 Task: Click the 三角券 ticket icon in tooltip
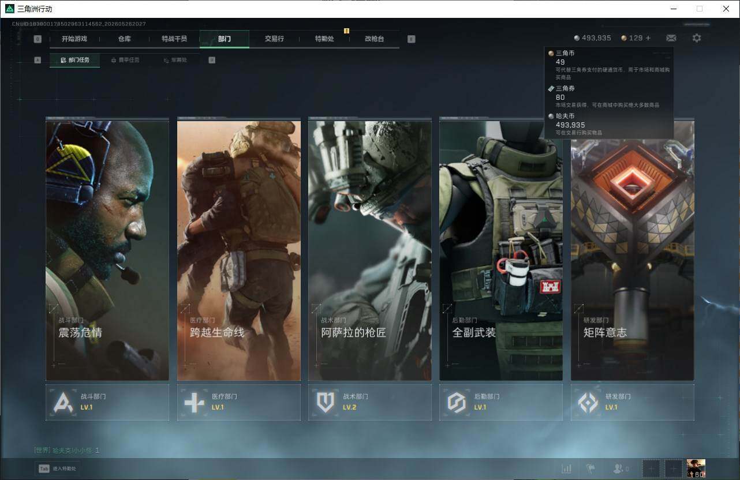551,89
